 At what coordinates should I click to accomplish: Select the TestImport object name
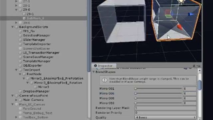pos(32,70)
